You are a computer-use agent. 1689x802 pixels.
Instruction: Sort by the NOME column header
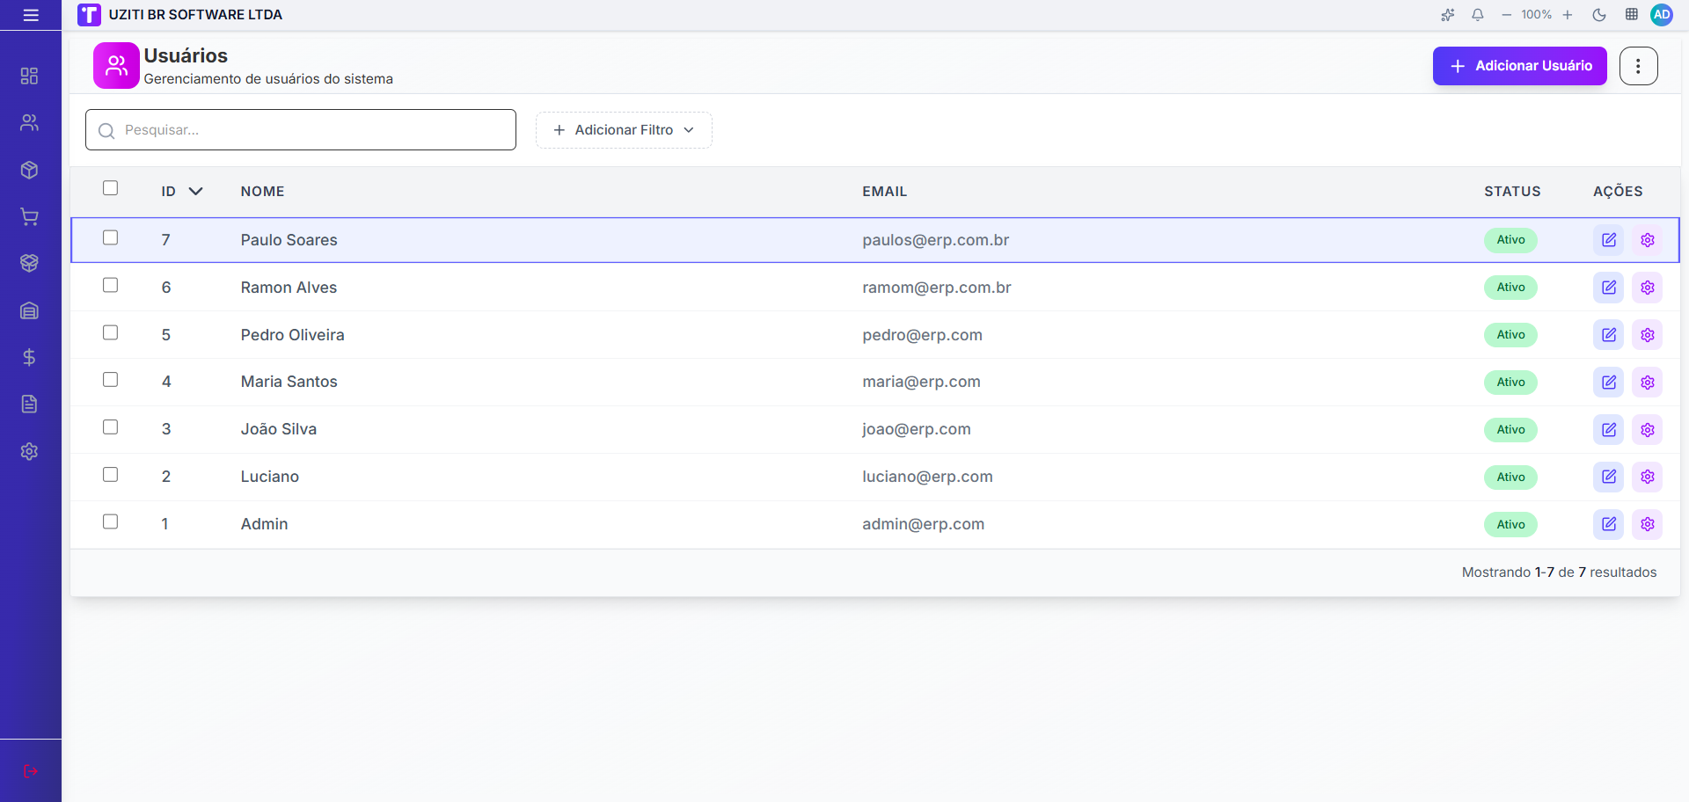pyautogui.click(x=262, y=192)
